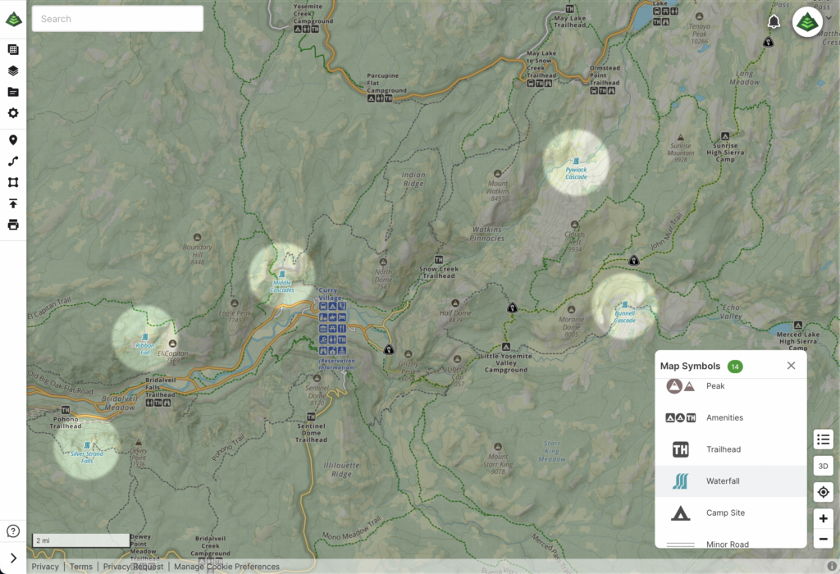Open the area/crop selection tool
This screenshot has width=840, height=574.
click(x=12, y=182)
